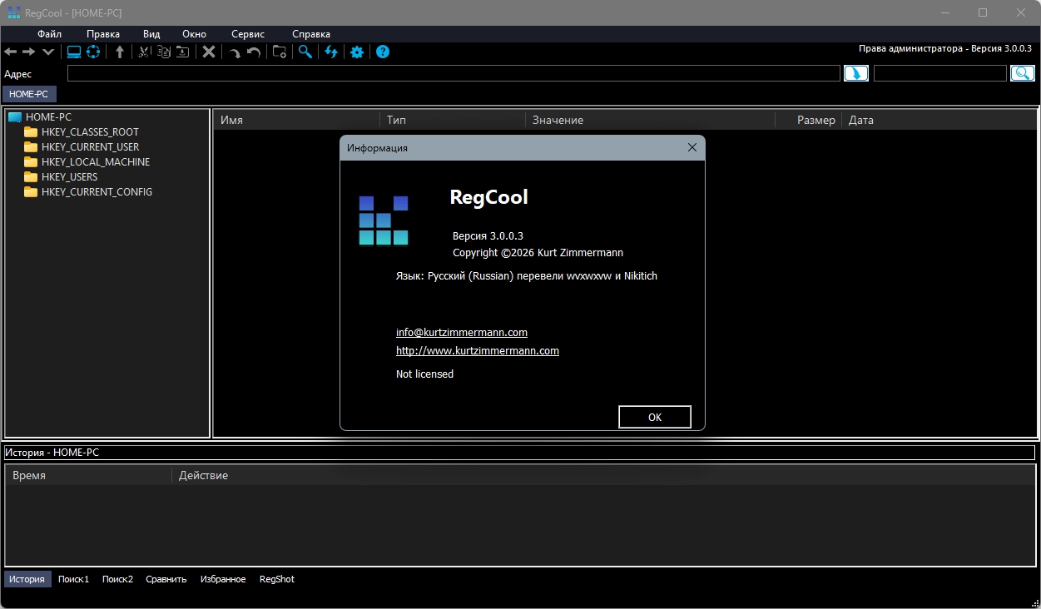The height and width of the screenshot is (609, 1041).
Task: Click the Delete X toolbar icon
Action: point(209,52)
